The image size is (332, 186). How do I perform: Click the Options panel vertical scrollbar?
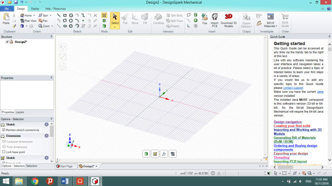pos(51,132)
